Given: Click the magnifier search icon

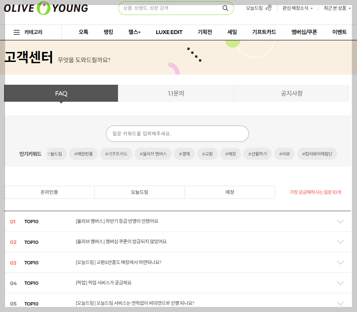Looking at the screenshot, I should 225,8.
